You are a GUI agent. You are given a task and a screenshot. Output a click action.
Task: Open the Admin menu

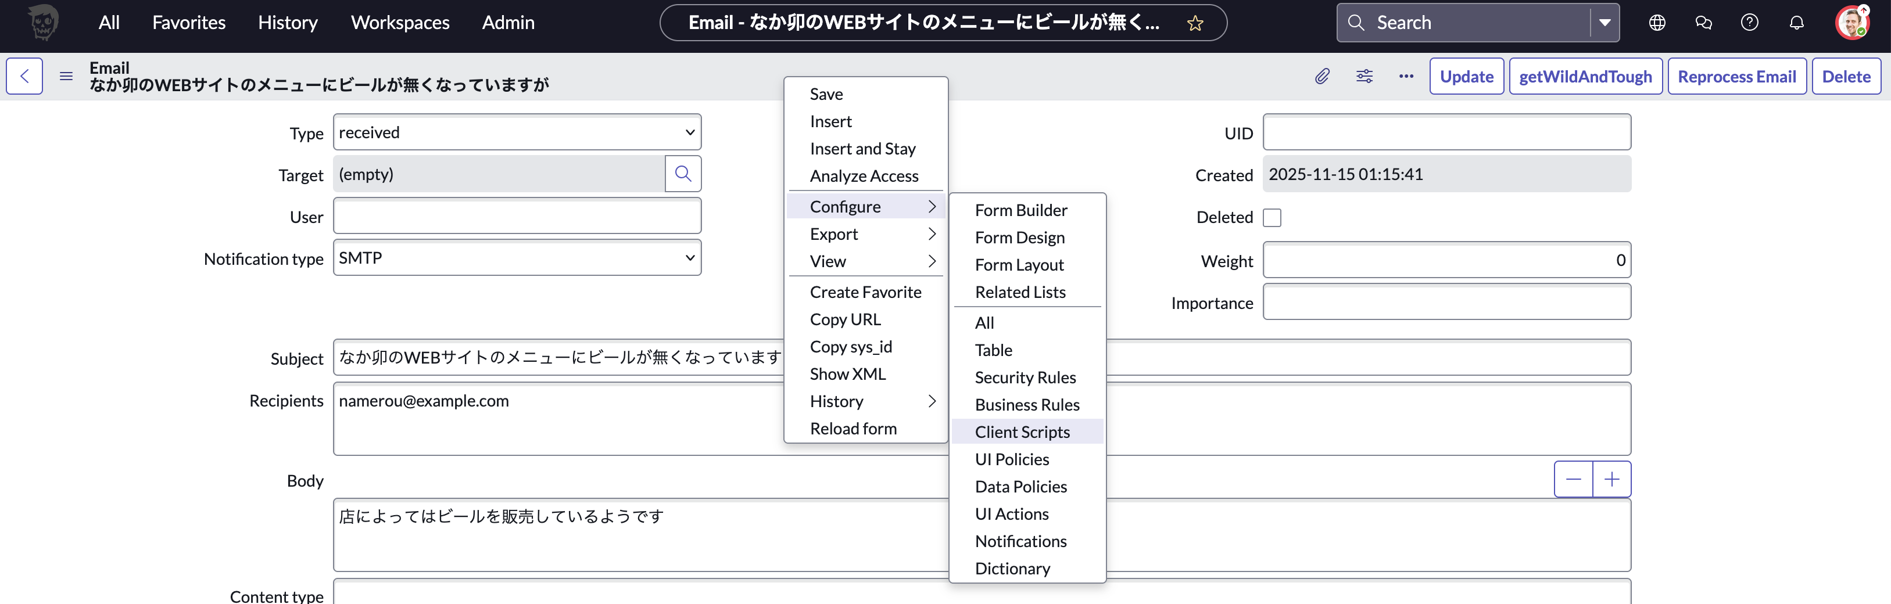click(508, 23)
